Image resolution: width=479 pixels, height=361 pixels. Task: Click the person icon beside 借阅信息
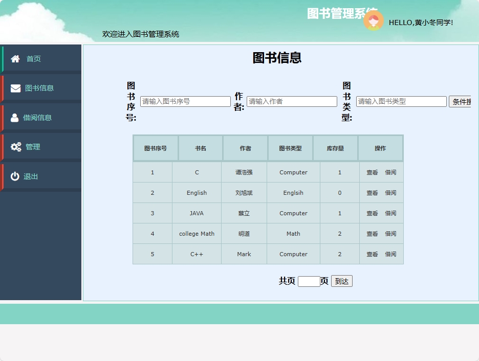[x=14, y=117]
